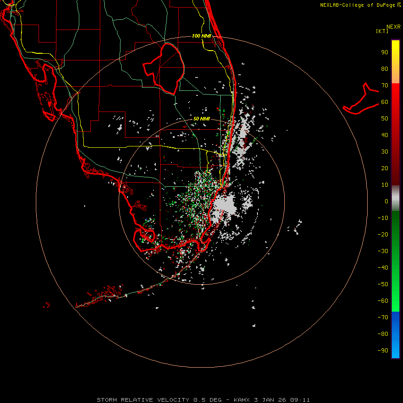Click the 50 value on the velocity scale
Screen dimensions: 403x403
coord(385,119)
